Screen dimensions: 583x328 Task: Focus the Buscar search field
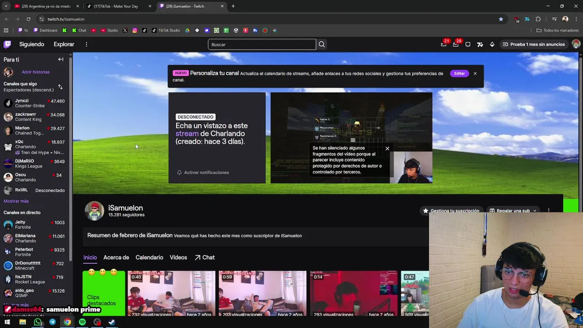pyautogui.click(x=262, y=44)
